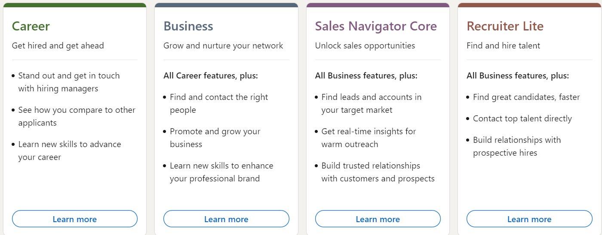Viewport: 602px width, 235px height.
Task: Click 'Find and hire talent' subtitle
Action: click(x=503, y=45)
